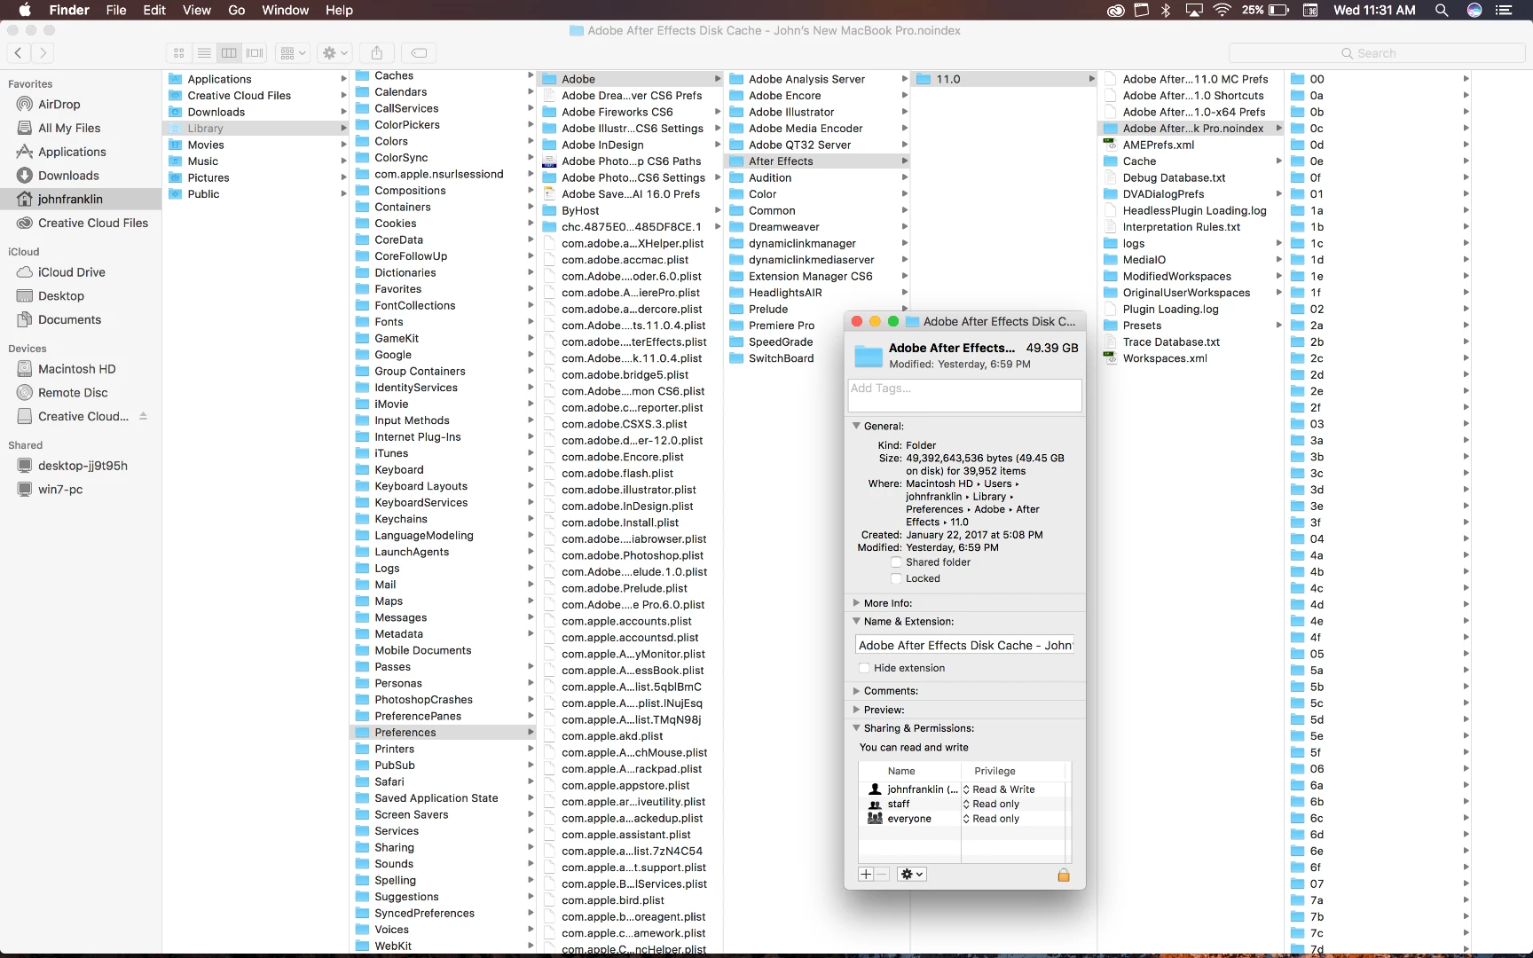
Task: Open AirDrop in the sidebar
Action: click(x=59, y=104)
